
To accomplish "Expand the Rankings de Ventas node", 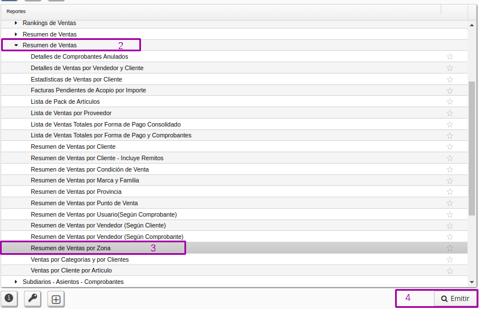I will point(16,23).
